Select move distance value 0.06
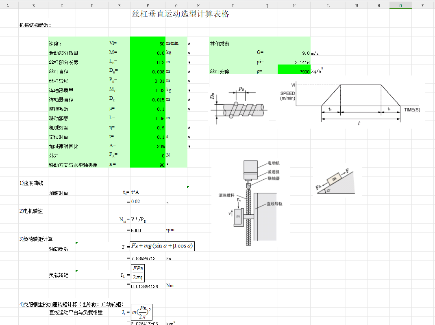The height and width of the screenshot is (325, 435). click(148, 116)
